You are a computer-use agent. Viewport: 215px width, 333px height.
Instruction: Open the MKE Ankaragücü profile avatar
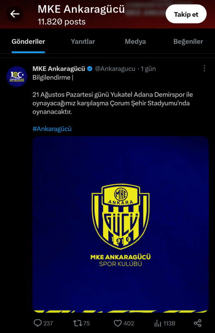(x=17, y=77)
